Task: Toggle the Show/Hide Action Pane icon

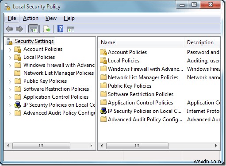Action: (71, 29)
